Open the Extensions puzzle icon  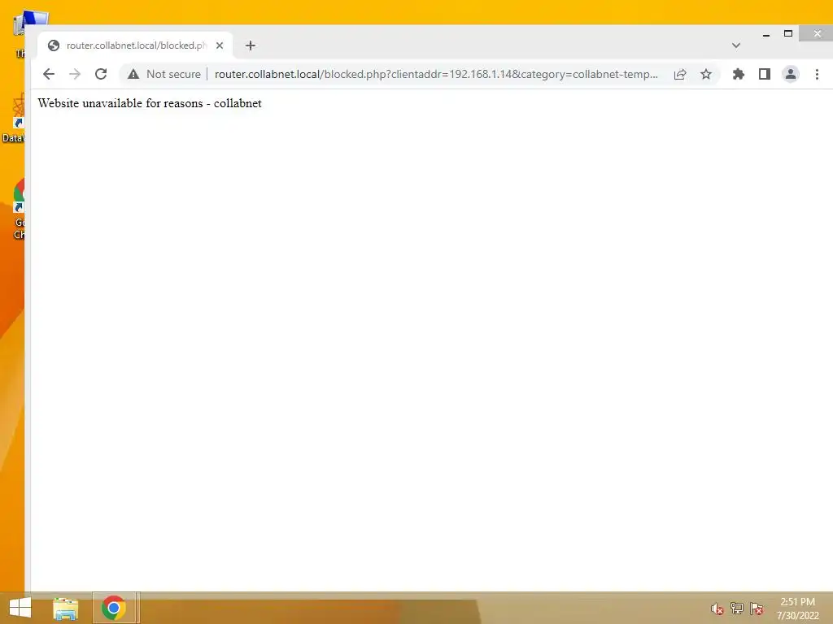click(739, 74)
